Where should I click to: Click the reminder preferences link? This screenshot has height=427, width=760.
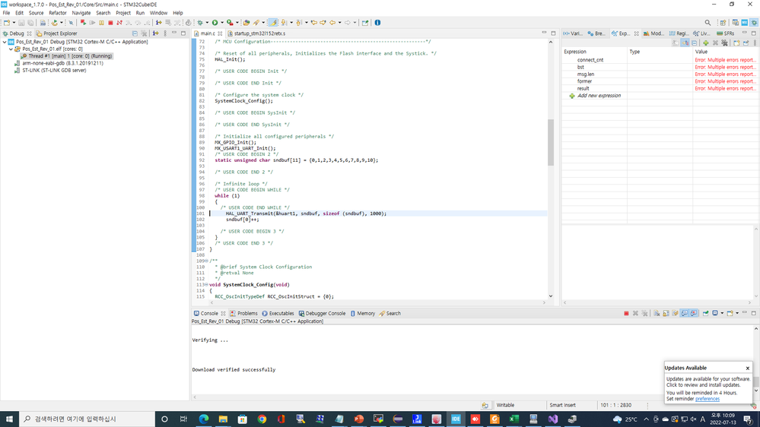(x=708, y=399)
